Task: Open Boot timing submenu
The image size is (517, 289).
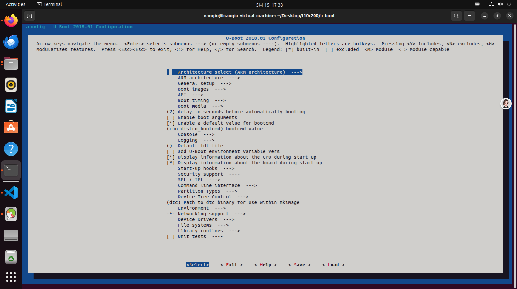Action: pos(202,100)
